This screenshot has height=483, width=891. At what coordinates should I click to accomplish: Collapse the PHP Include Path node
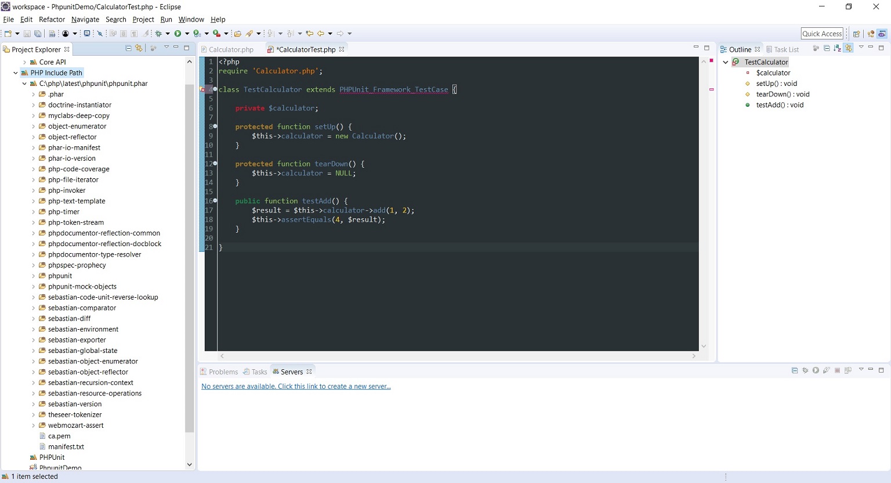pos(16,73)
